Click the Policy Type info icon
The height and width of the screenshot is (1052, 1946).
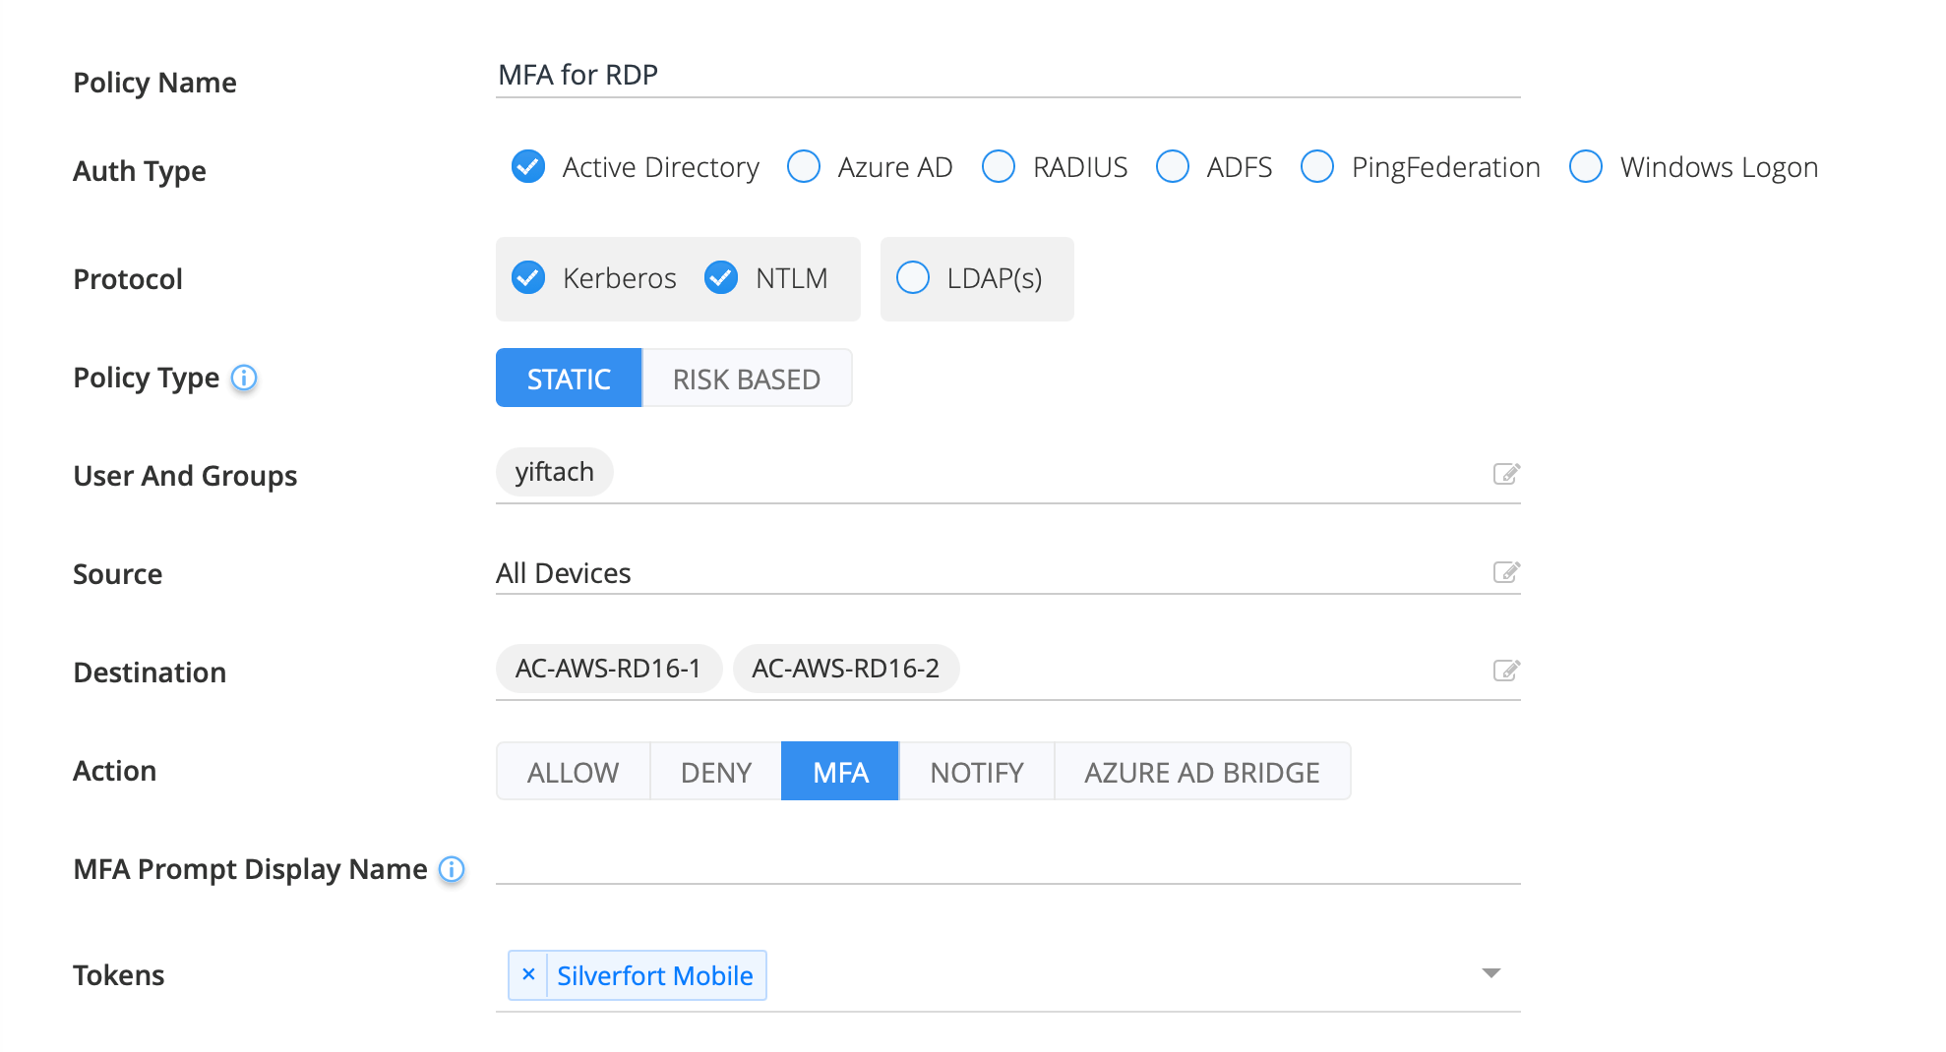(244, 378)
